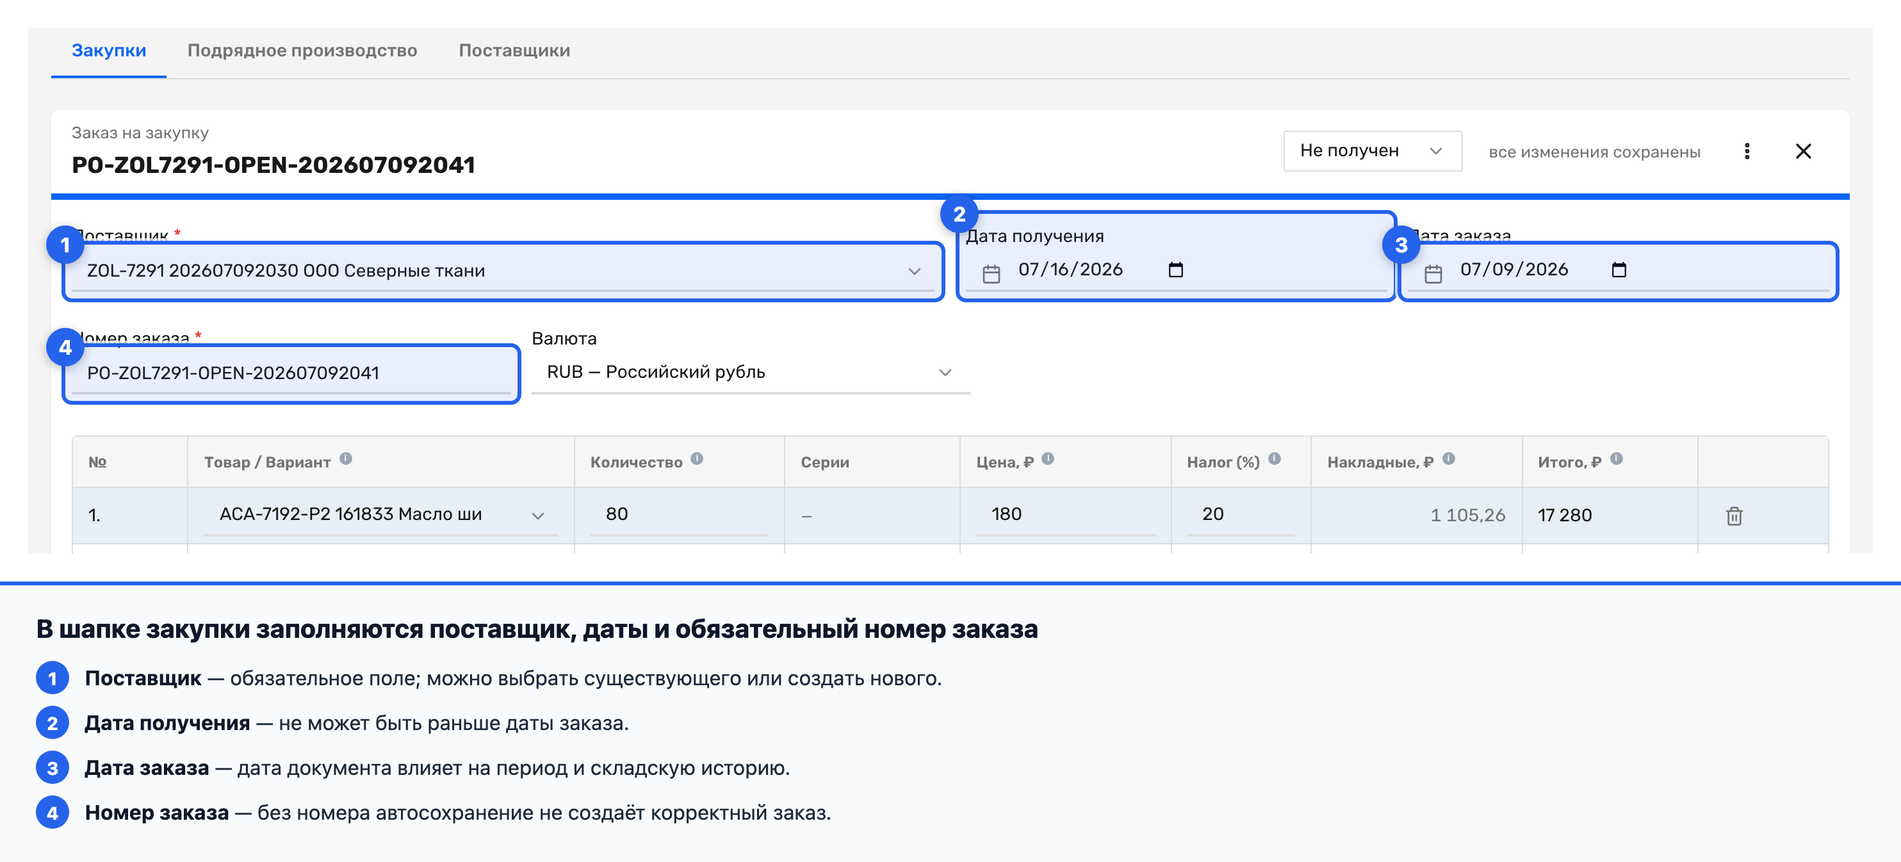Click the все изменения сохранены status text
This screenshot has height=862, width=1901.
coord(1594,152)
